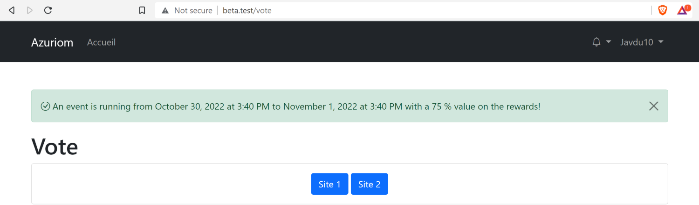The width and height of the screenshot is (699, 205).
Task: Expand the caret next to Javdu10
Action: (x=660, y=42)
